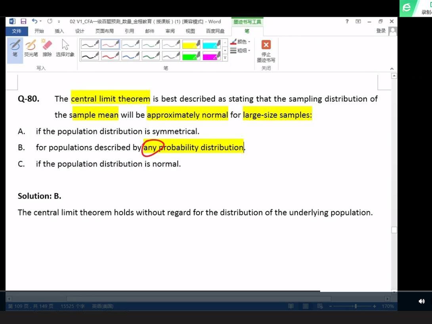
Task: Click the Undo arrow in quick access toolbar
Action: [x=34, y=21]
